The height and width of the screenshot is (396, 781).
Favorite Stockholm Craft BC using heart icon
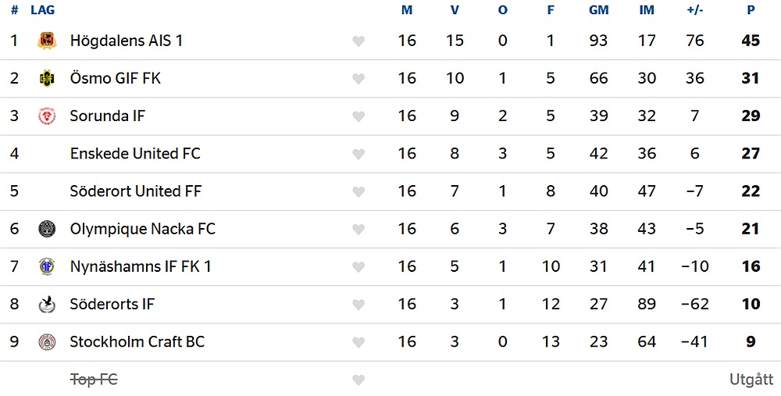pos(358,342)
